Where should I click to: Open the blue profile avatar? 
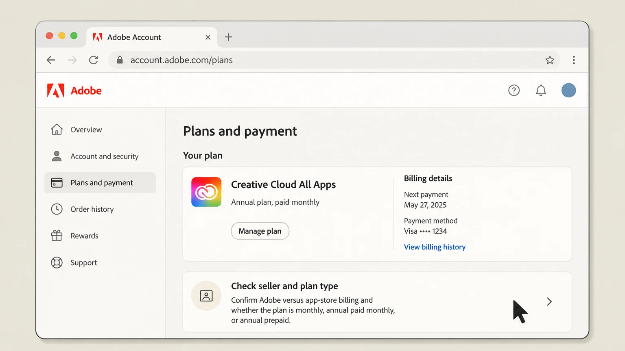pos(568,90)
